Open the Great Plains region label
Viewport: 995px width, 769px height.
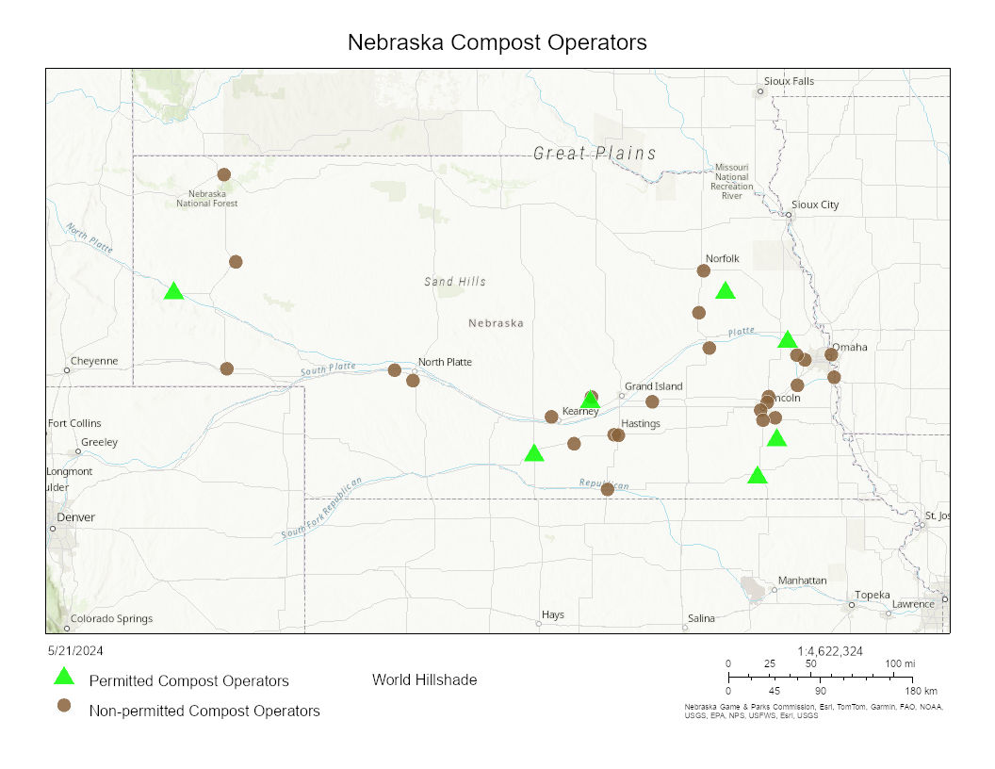(x=595, y=153)
